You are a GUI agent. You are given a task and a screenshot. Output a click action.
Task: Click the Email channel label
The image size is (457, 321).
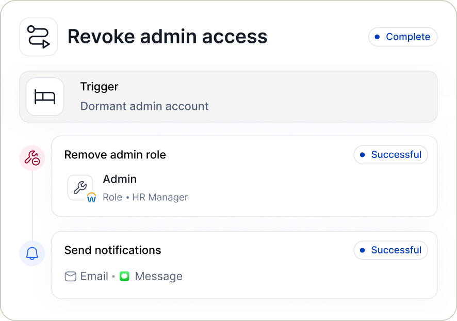94,276
